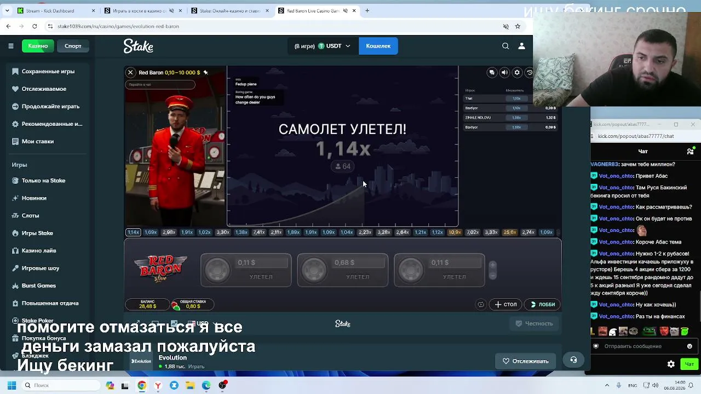This screenshot has width=701, height=394.
Task: Open the Stake hamburger menu
Action: tap(11, 46)
